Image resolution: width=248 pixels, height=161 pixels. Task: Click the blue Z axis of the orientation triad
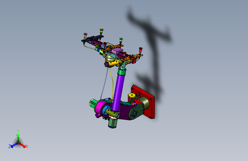(14, 145)
